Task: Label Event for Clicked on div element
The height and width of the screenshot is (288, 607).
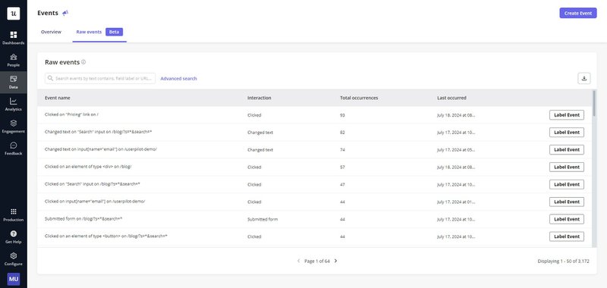Action: (x=567, y=167)
